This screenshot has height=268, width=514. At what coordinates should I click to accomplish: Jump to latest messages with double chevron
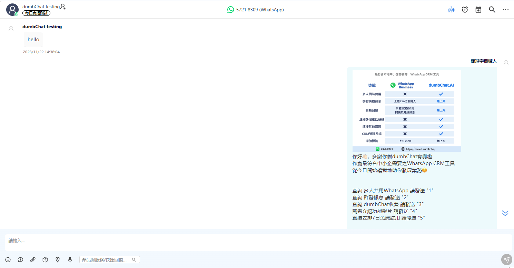click(x=505, y=213)
